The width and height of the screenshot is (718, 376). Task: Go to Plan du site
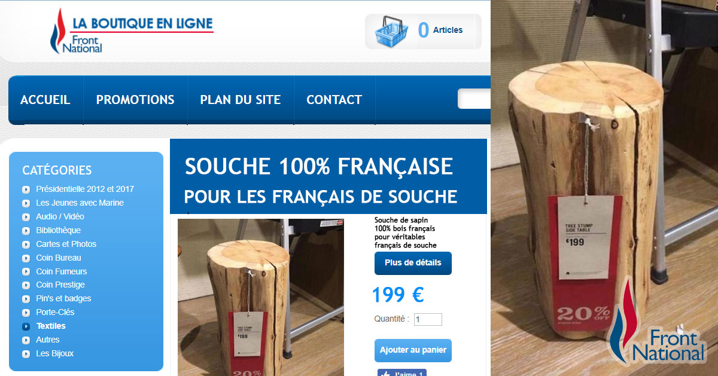[x=241, y=100]
